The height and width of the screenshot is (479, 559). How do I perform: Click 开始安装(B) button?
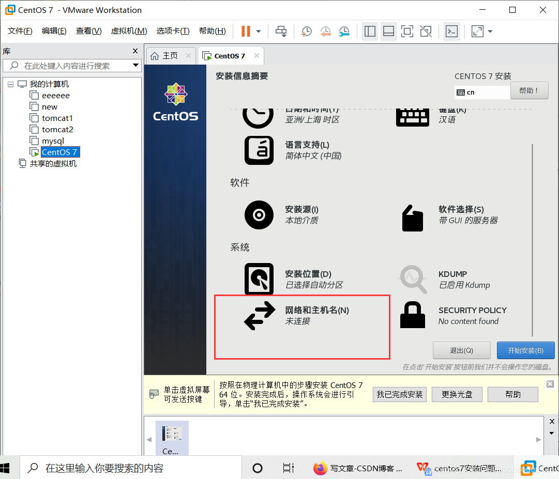click(525, 350)
